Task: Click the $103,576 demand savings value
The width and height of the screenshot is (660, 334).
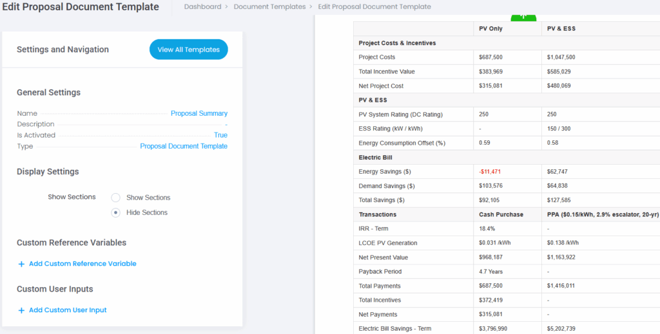Action: coord(490,186)
